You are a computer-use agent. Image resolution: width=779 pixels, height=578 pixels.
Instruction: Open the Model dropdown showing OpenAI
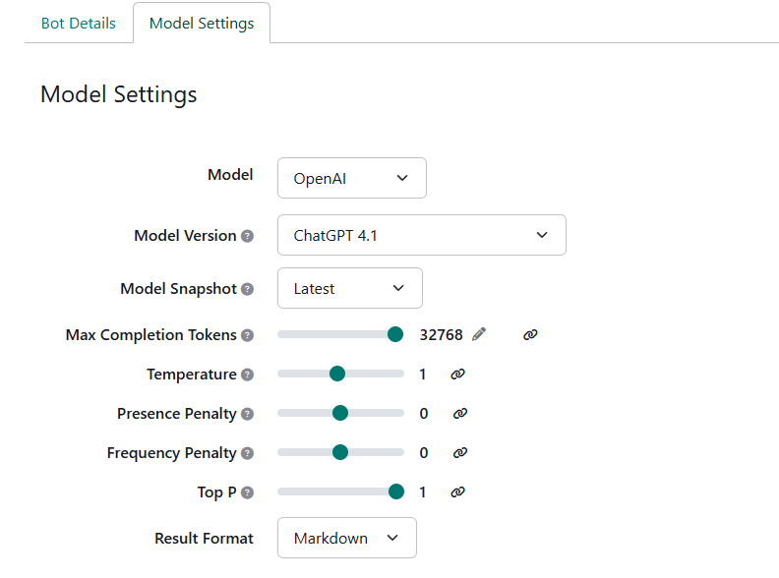click(x=351, y=178)
